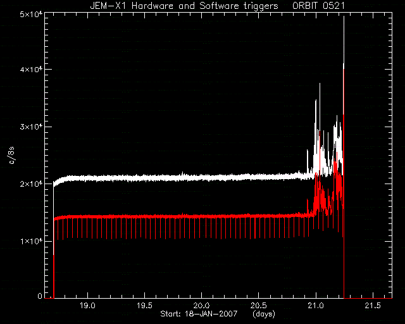
Task: Click the plot title JEM-X1 Hardware and Software triggers
Action: coord(184,6)
